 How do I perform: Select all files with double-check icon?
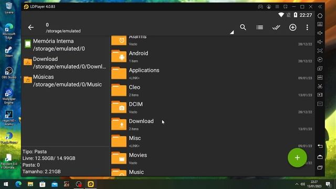276,27
